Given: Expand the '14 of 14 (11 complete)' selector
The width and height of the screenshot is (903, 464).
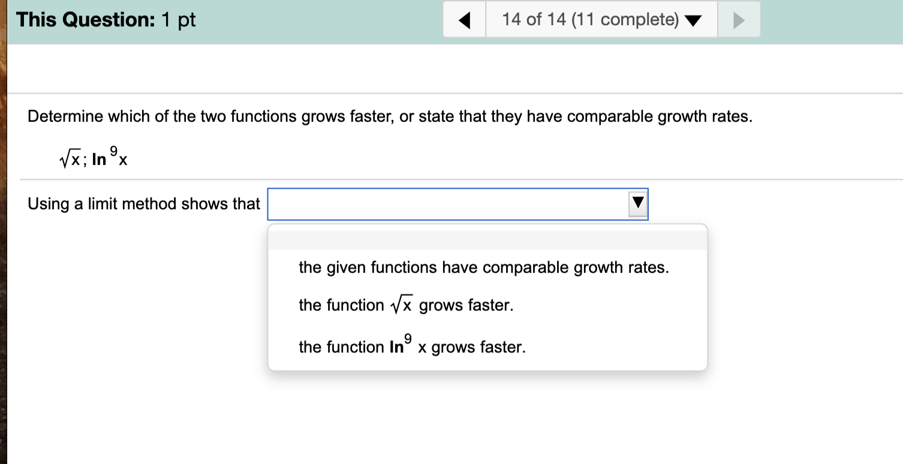Looking at the screenshot, I should pos(600,19).
